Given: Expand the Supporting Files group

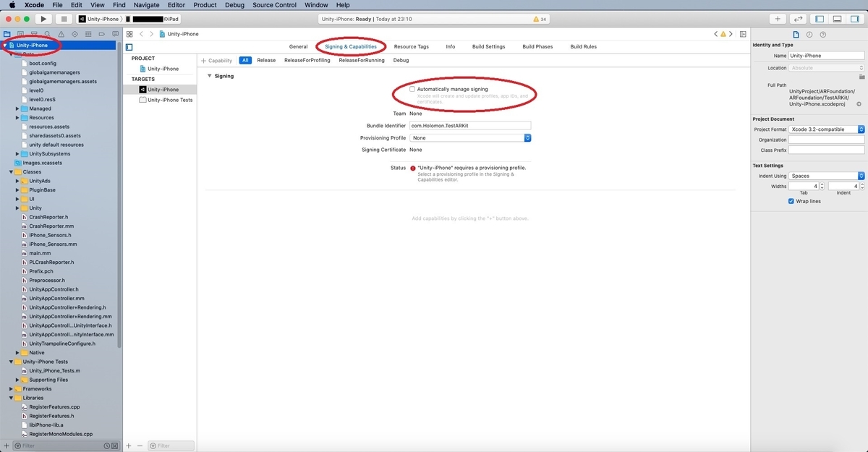Looking at the screenshot, I should (17, 380).
